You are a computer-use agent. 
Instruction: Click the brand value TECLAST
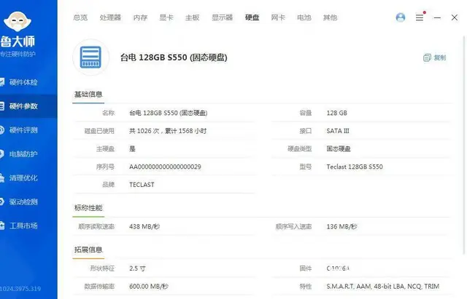pyautogui.click(x=142, y=185)
